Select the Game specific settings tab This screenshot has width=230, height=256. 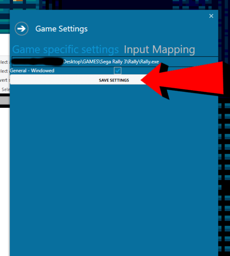click(66, 50)
